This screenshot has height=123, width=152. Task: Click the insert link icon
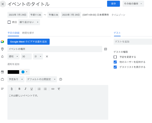point(53,89)
